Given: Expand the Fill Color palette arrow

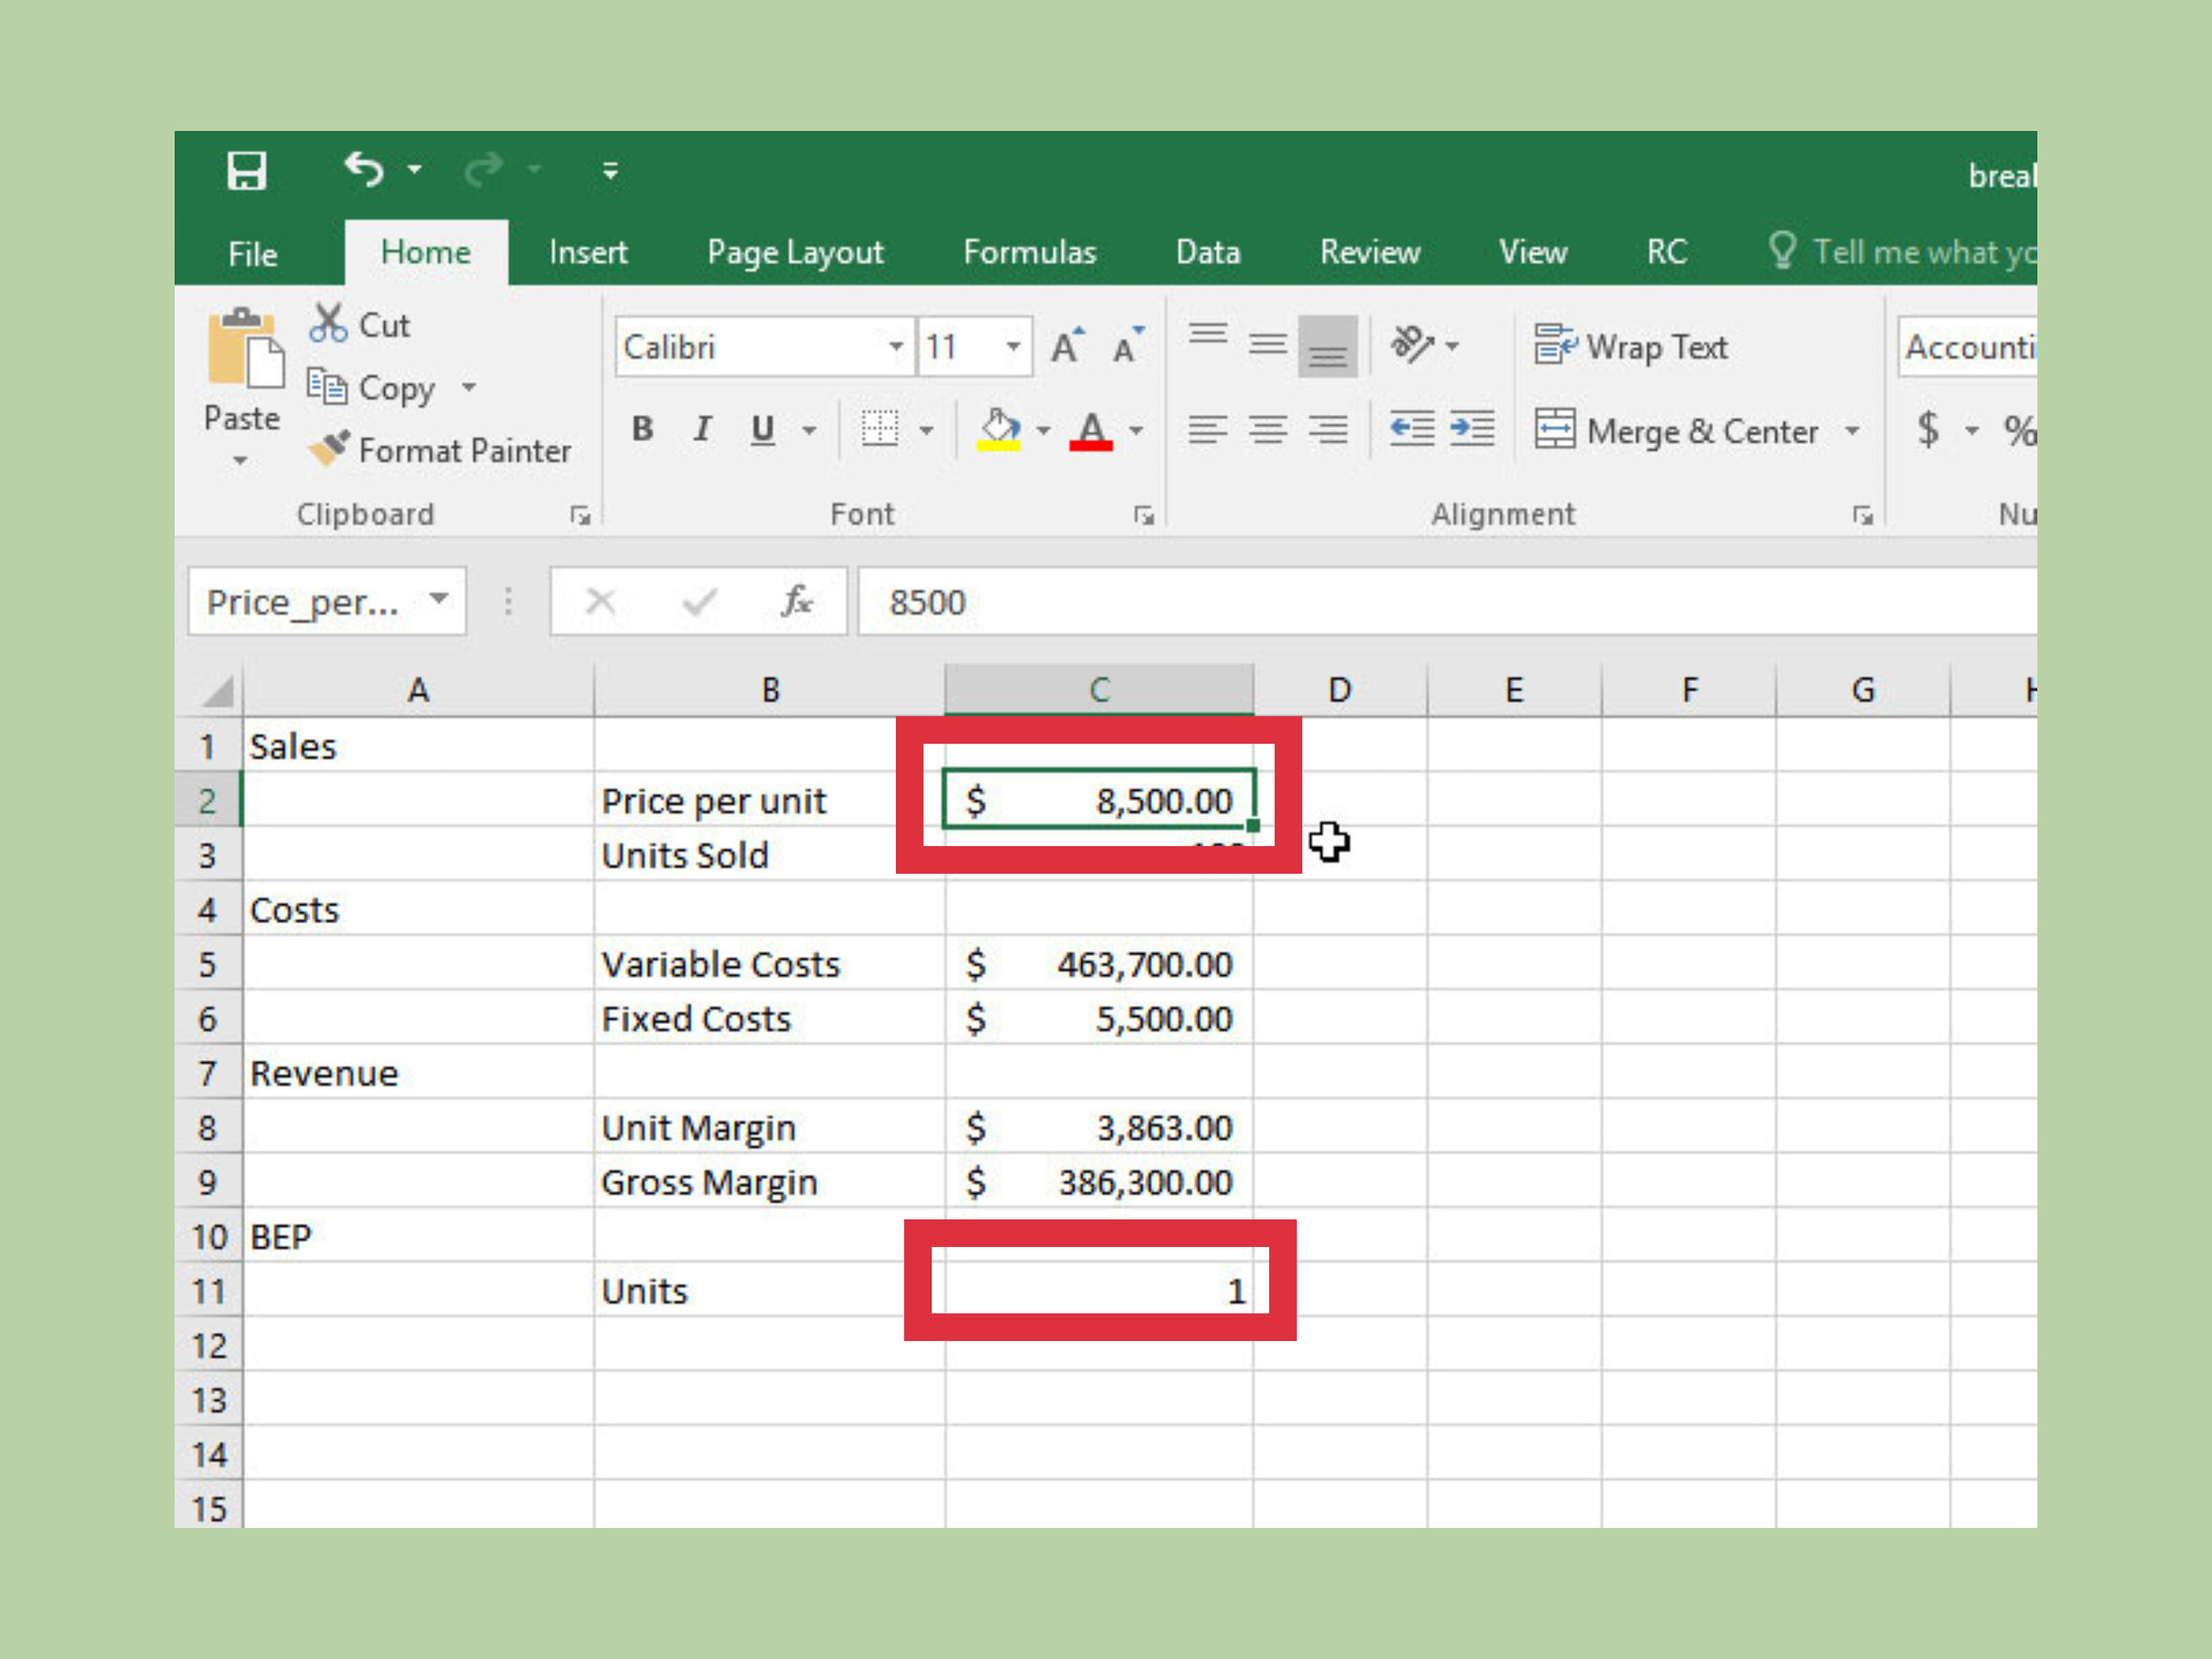Looking at the screenshot, I should point(1043,431).
